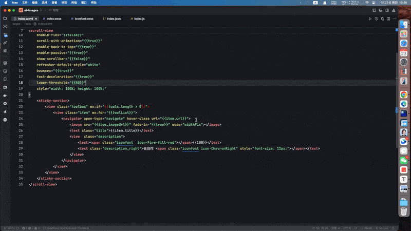
Task: Open the timeline history icon in editor toolbar
Action: pos(377,19)
